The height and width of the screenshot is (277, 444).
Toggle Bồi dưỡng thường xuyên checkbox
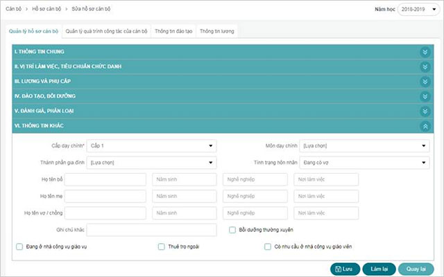(x=233, y=229)
